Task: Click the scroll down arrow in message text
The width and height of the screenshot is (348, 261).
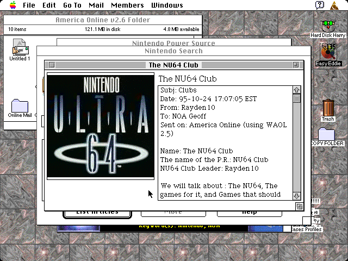Action: (297, 196)
